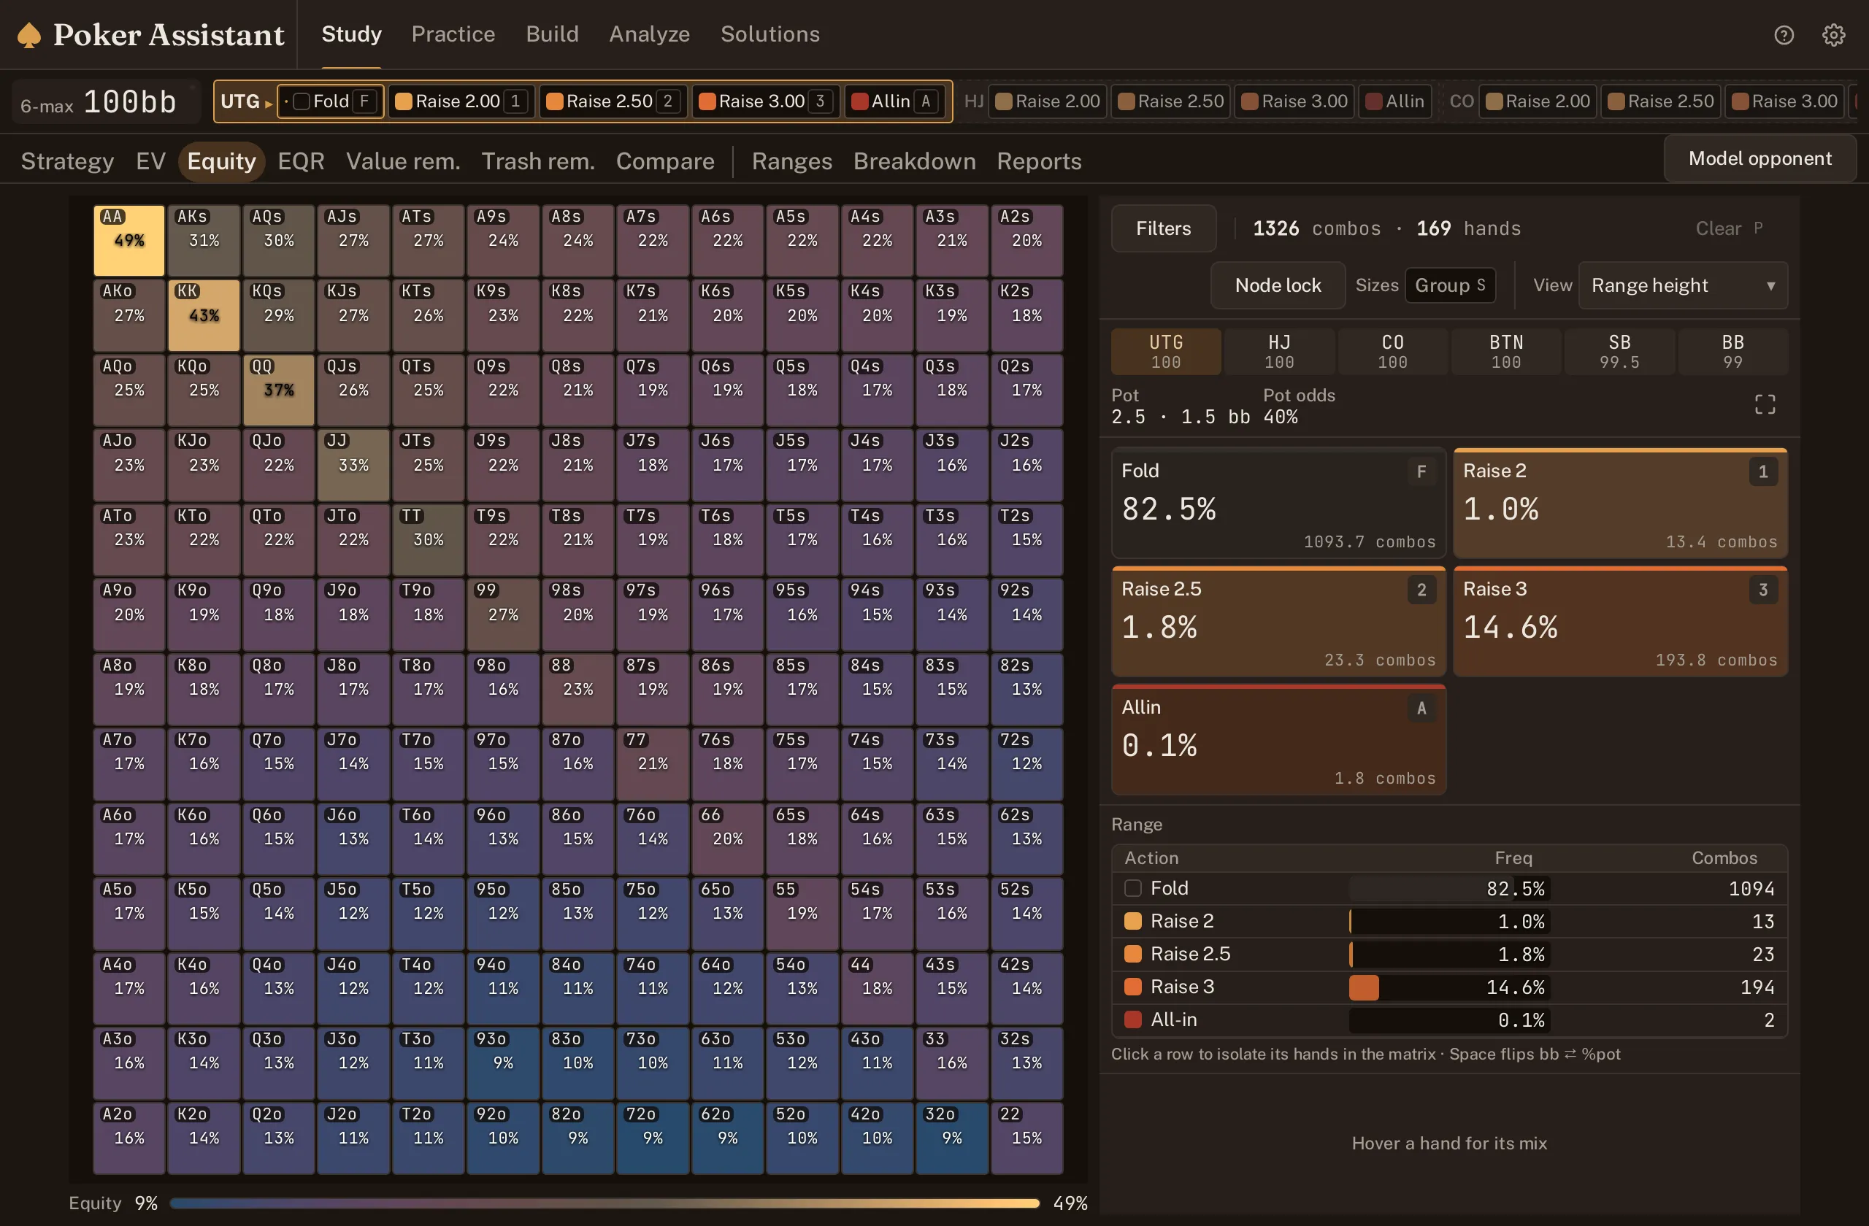Isolate Raise 3 row in Range table

tap(1449, 987)
